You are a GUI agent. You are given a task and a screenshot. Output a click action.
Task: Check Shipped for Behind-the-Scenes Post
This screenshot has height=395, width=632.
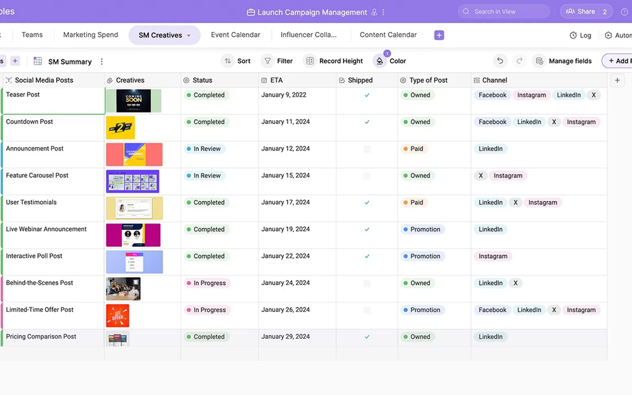(x=367, y=283)
